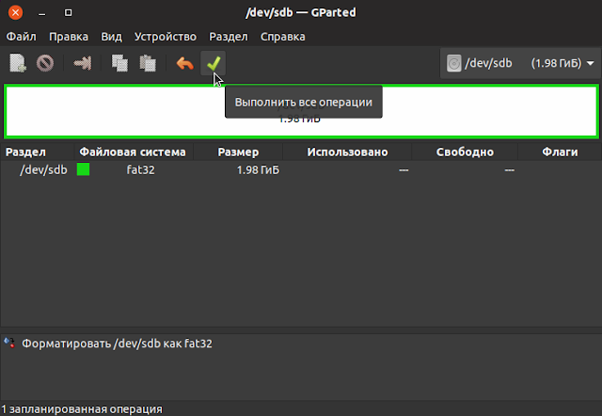The width and height of the screenshot is (602, 416).
Task: Apply all operations with green checkmark
Action: click(x=214, y=63)
